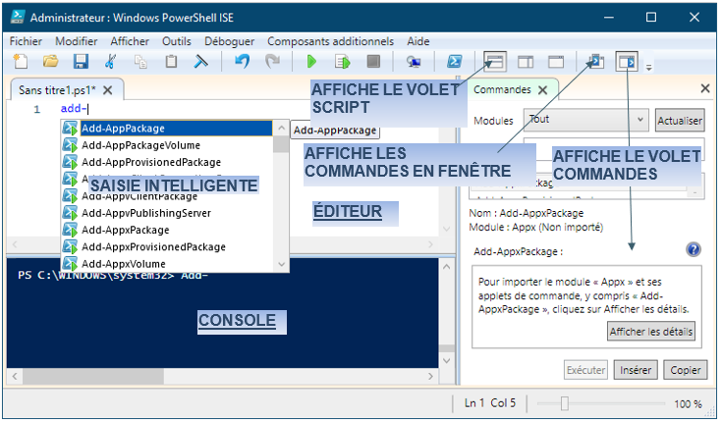Screen dimensions: 722x421
Task: Save the script with the floppy disk icon
Action: [x=81, y=61]
